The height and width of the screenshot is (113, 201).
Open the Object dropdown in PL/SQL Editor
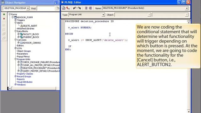point(149,15)
